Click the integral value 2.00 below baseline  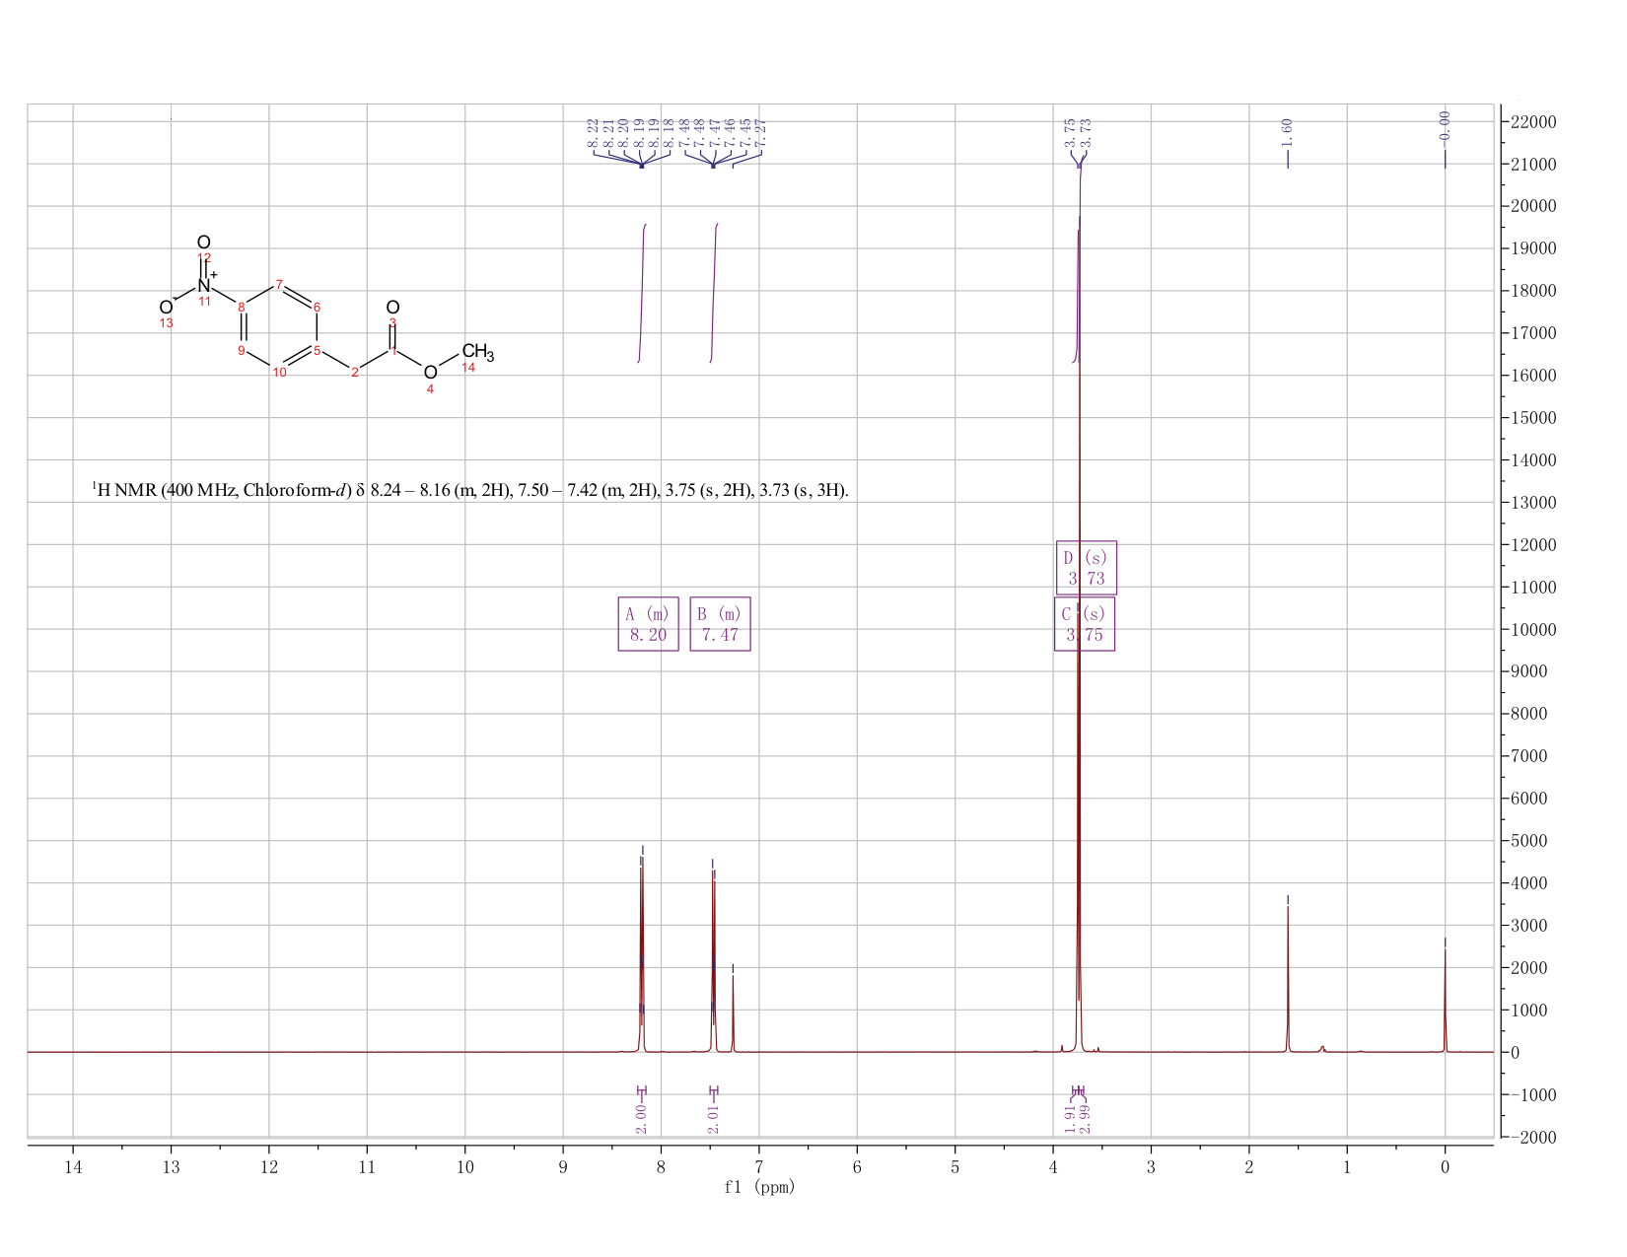(x=641, y=1118)
